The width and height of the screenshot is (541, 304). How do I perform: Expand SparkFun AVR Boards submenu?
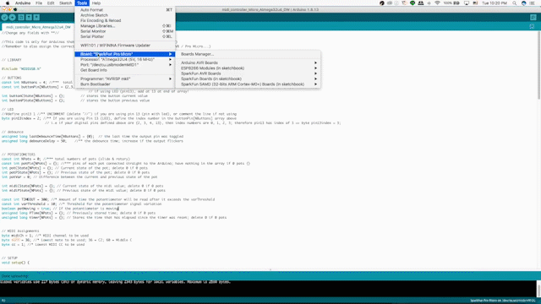[248, 73]
